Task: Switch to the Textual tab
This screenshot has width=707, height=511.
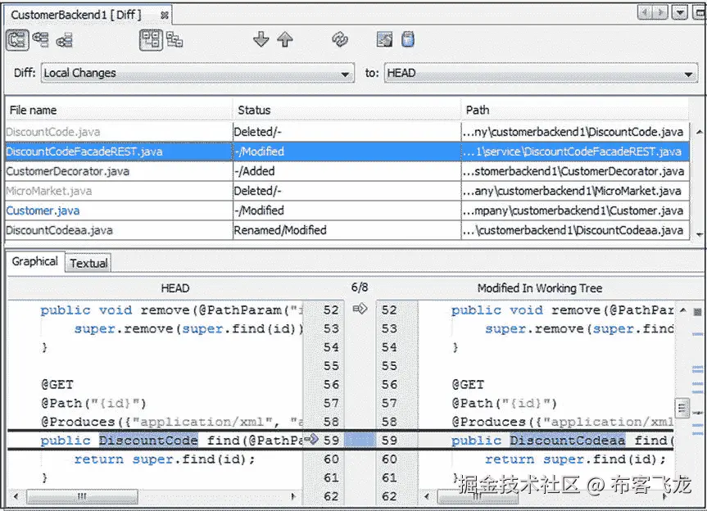Action: (88, 263)
